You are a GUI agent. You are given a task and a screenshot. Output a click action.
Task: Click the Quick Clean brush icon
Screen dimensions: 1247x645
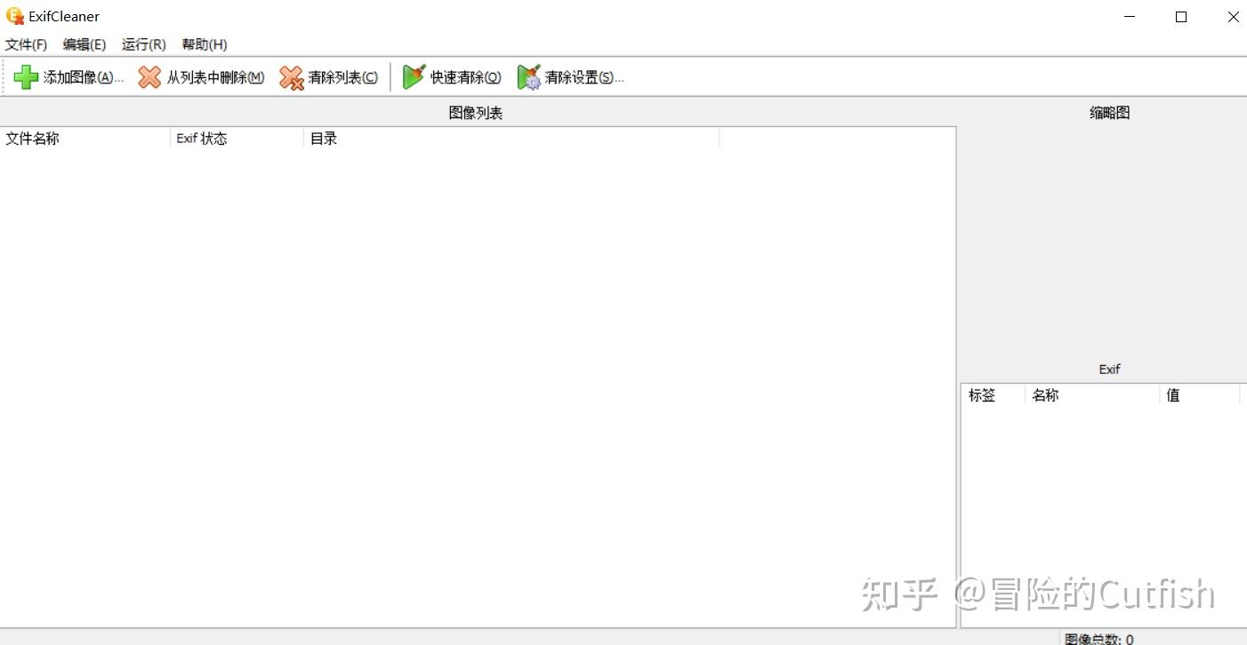coord(414,76)
